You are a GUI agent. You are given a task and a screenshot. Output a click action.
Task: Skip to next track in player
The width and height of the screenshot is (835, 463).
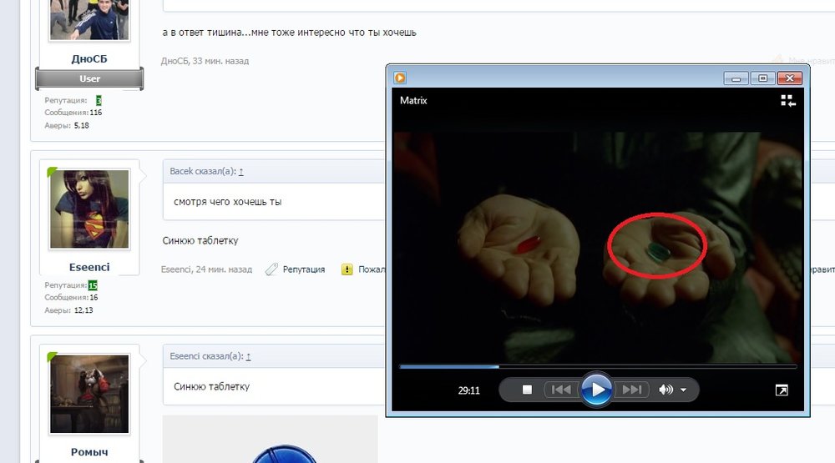632,390
